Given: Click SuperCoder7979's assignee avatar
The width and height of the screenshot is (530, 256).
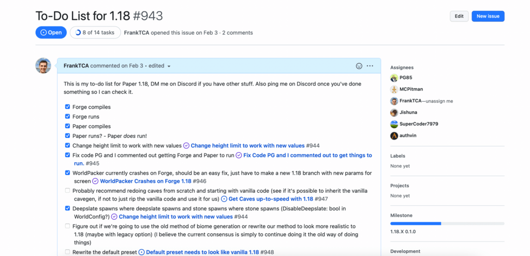Looking at the screenshot, I should (394, 124).
